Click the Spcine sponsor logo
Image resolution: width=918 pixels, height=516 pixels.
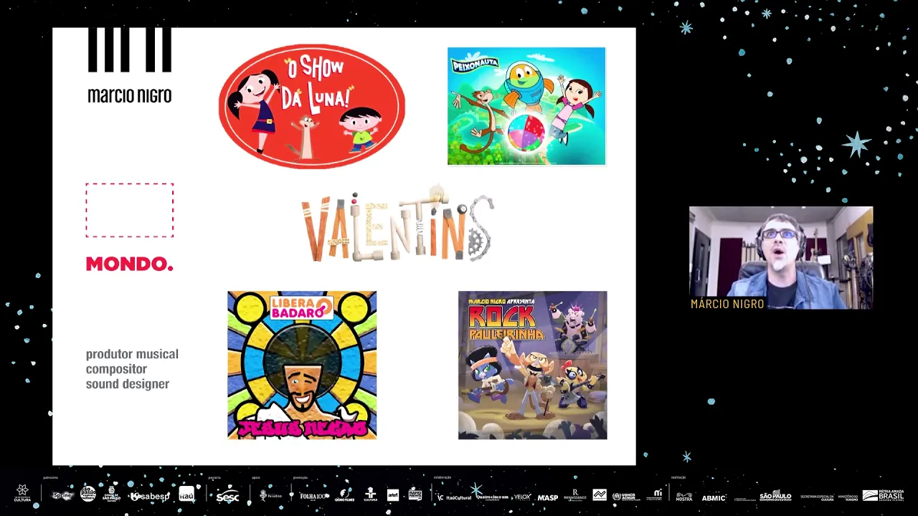[x=62, y=495]
